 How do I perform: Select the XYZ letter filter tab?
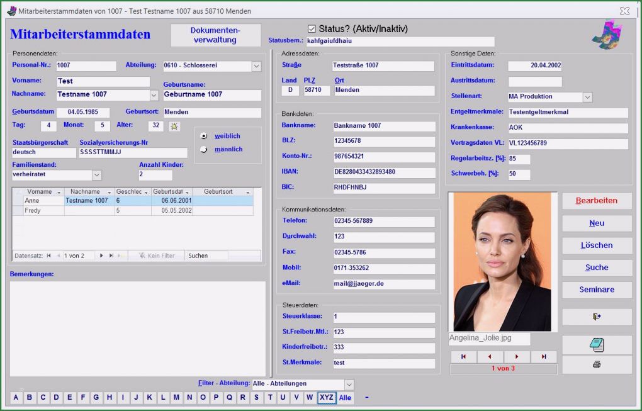tap(328, 398)
